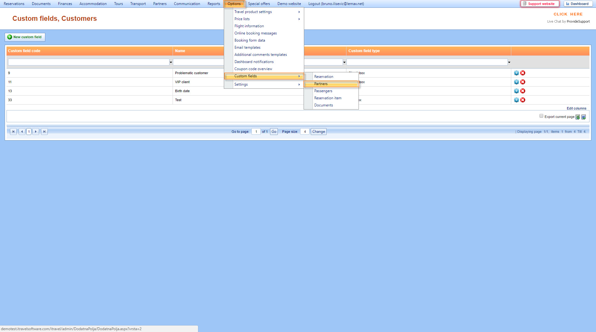Viewport: 596px width, 332px height.
Task: Click edit gear icon for Problematic customer row
Action: [x=516, y=73]
